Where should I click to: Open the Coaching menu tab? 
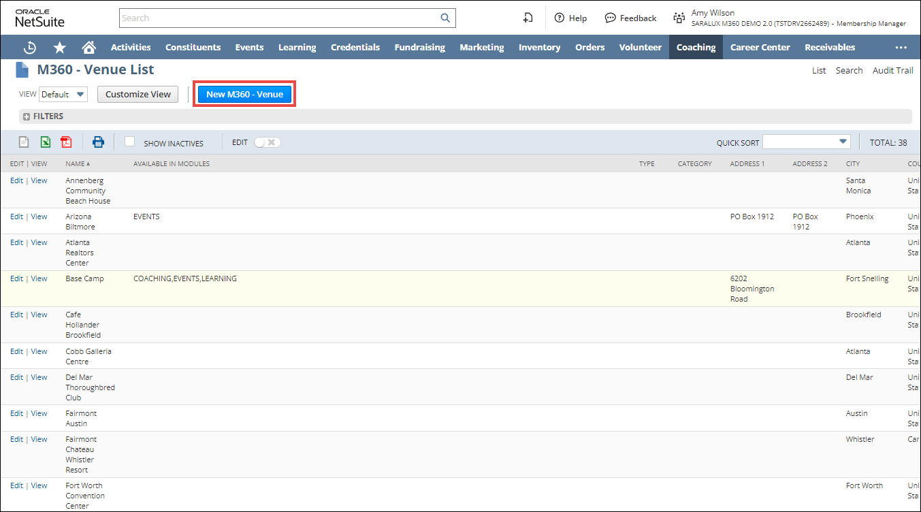pyautogui.click(x=696, y=48)
